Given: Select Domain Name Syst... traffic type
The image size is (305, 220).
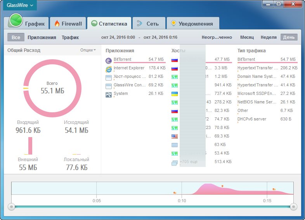Looking at the screenshot, I should coord(267,77).
